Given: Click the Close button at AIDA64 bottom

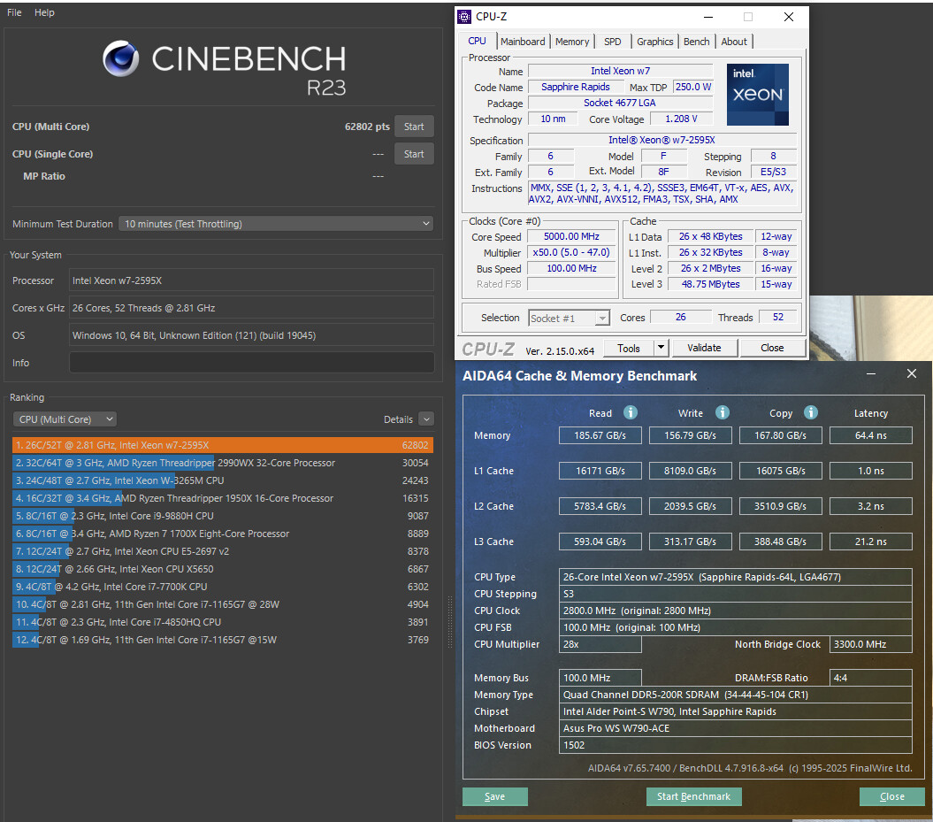Looking at the screenshot, I should [892, 796].
